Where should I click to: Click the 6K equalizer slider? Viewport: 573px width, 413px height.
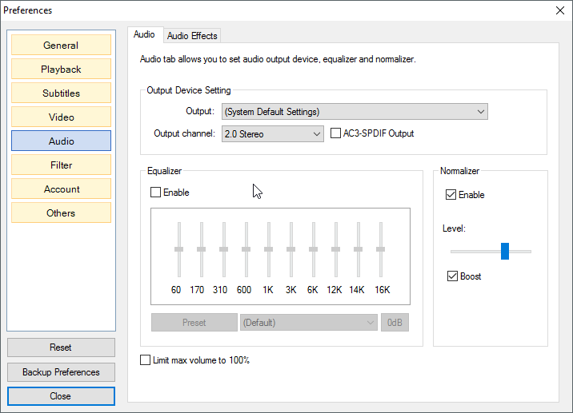[313, 249]
